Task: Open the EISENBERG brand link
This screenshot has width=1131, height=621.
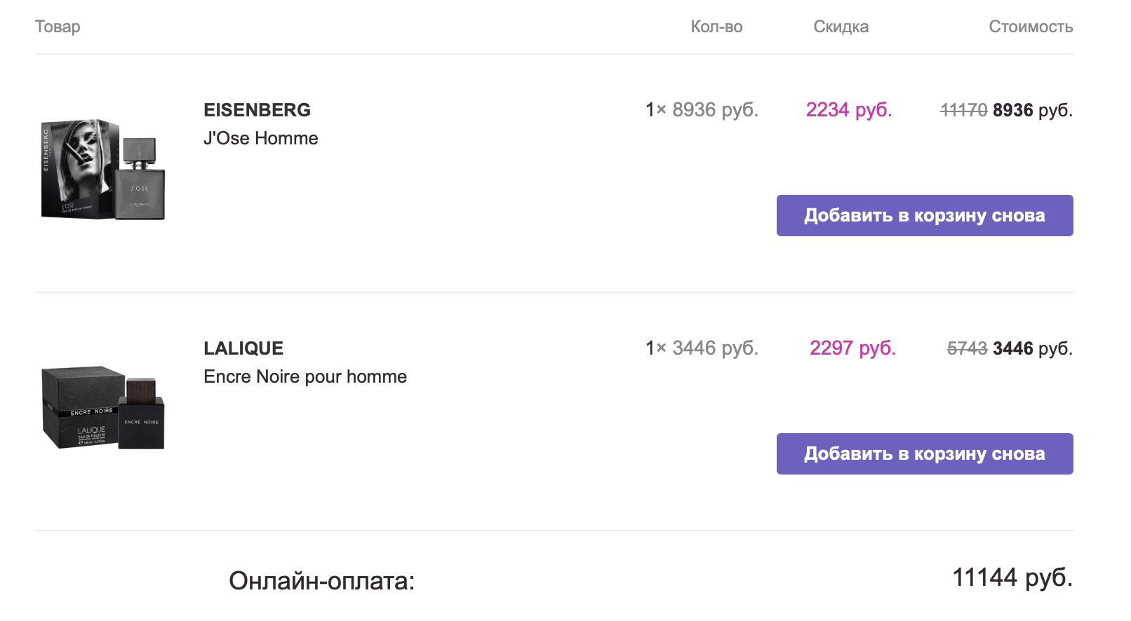Action: coord(257,110)
